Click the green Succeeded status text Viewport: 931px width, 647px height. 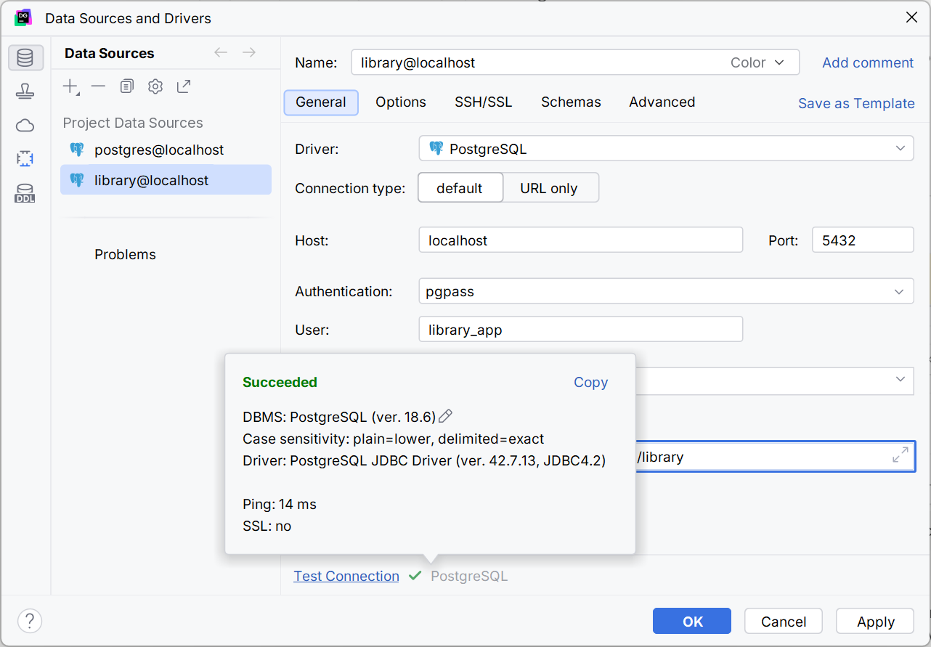(280, 382)
